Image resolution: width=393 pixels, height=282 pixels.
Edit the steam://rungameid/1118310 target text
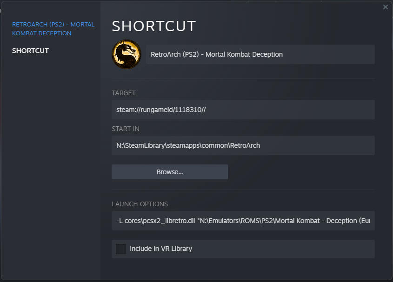[243, 110]
